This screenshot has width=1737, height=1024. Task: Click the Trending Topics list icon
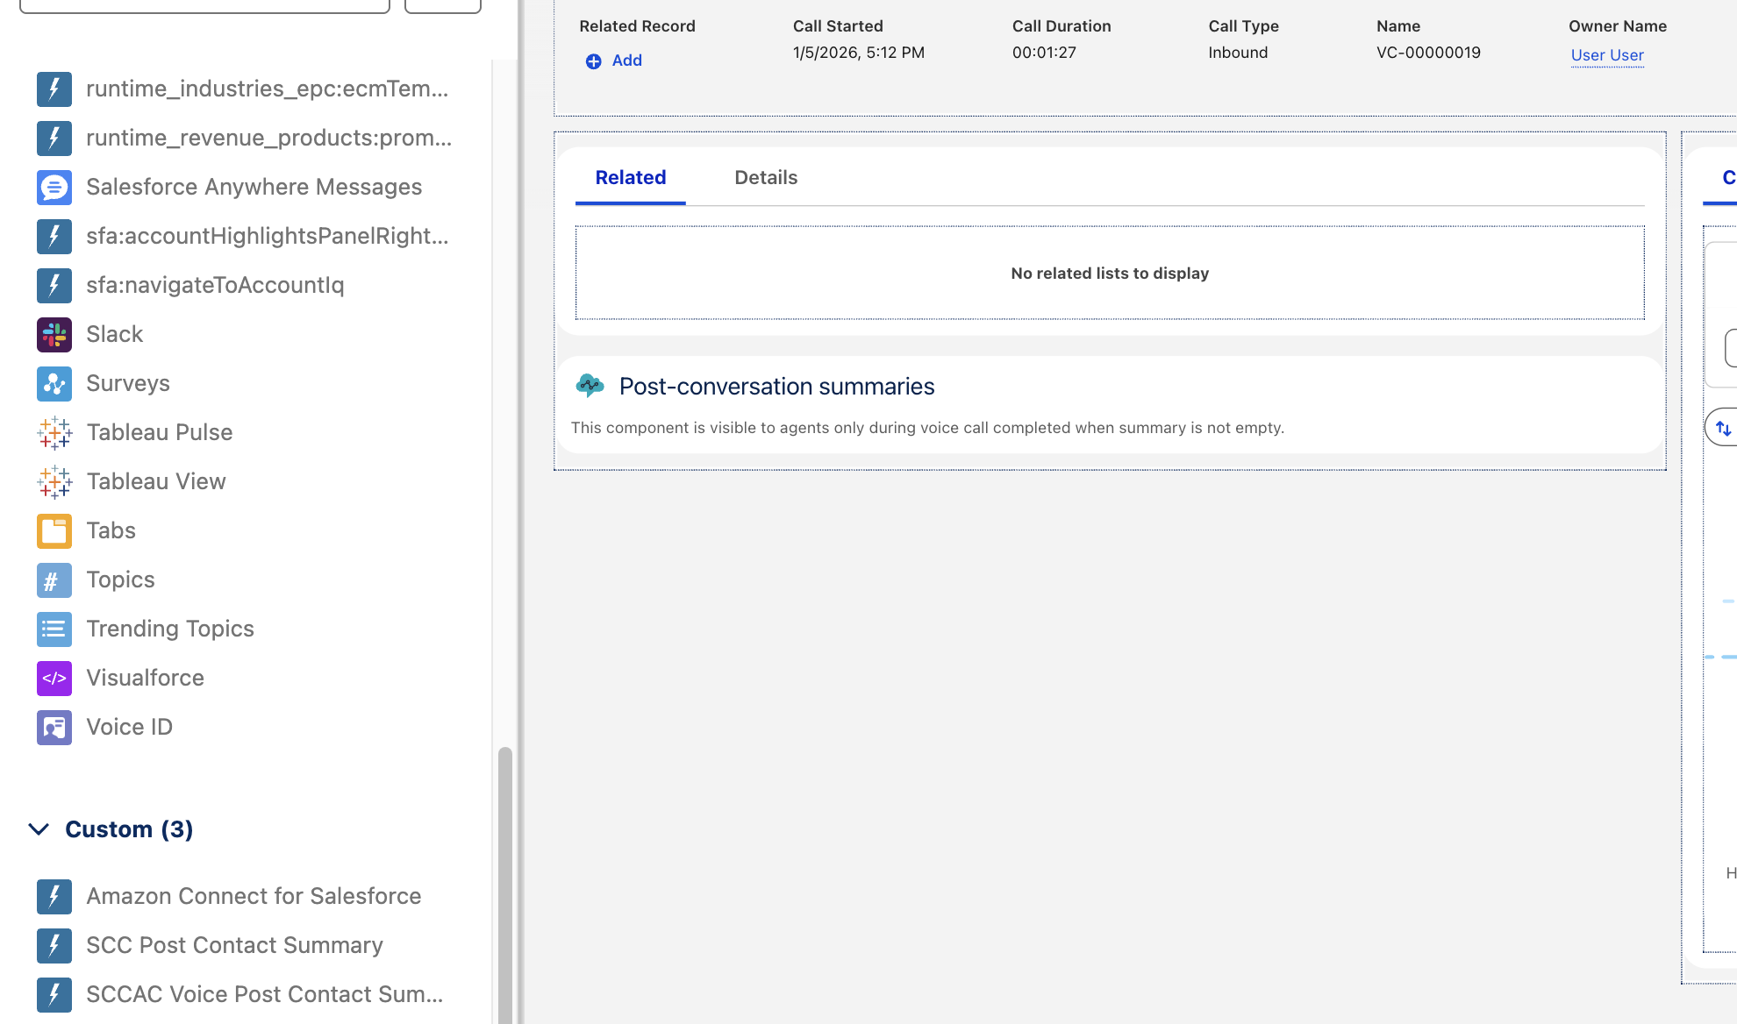pyautogui.click(x=54, y=629)
